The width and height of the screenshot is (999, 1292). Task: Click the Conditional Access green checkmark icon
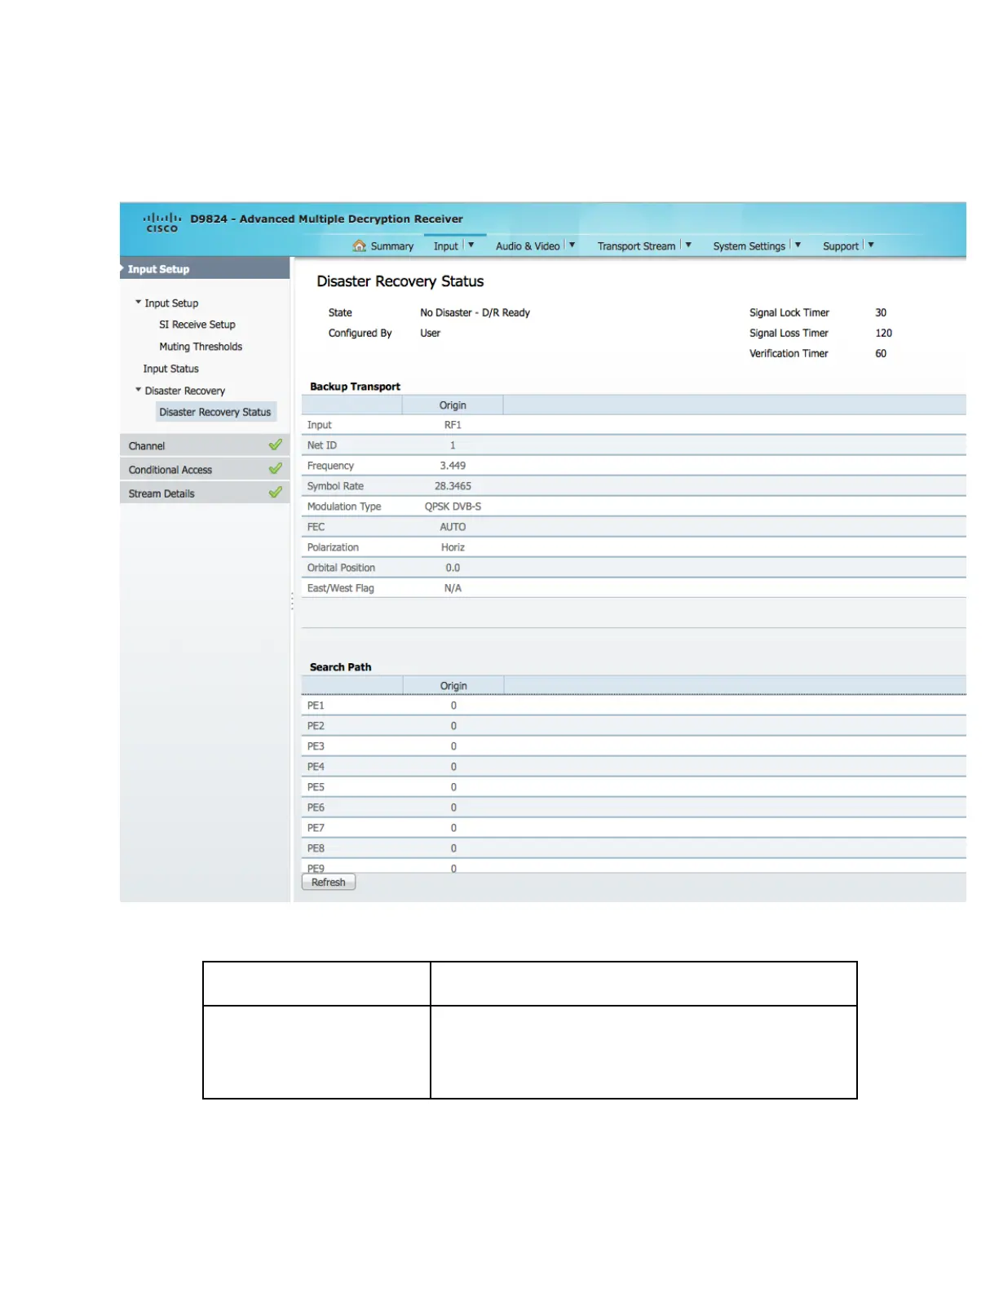point(276,468)
